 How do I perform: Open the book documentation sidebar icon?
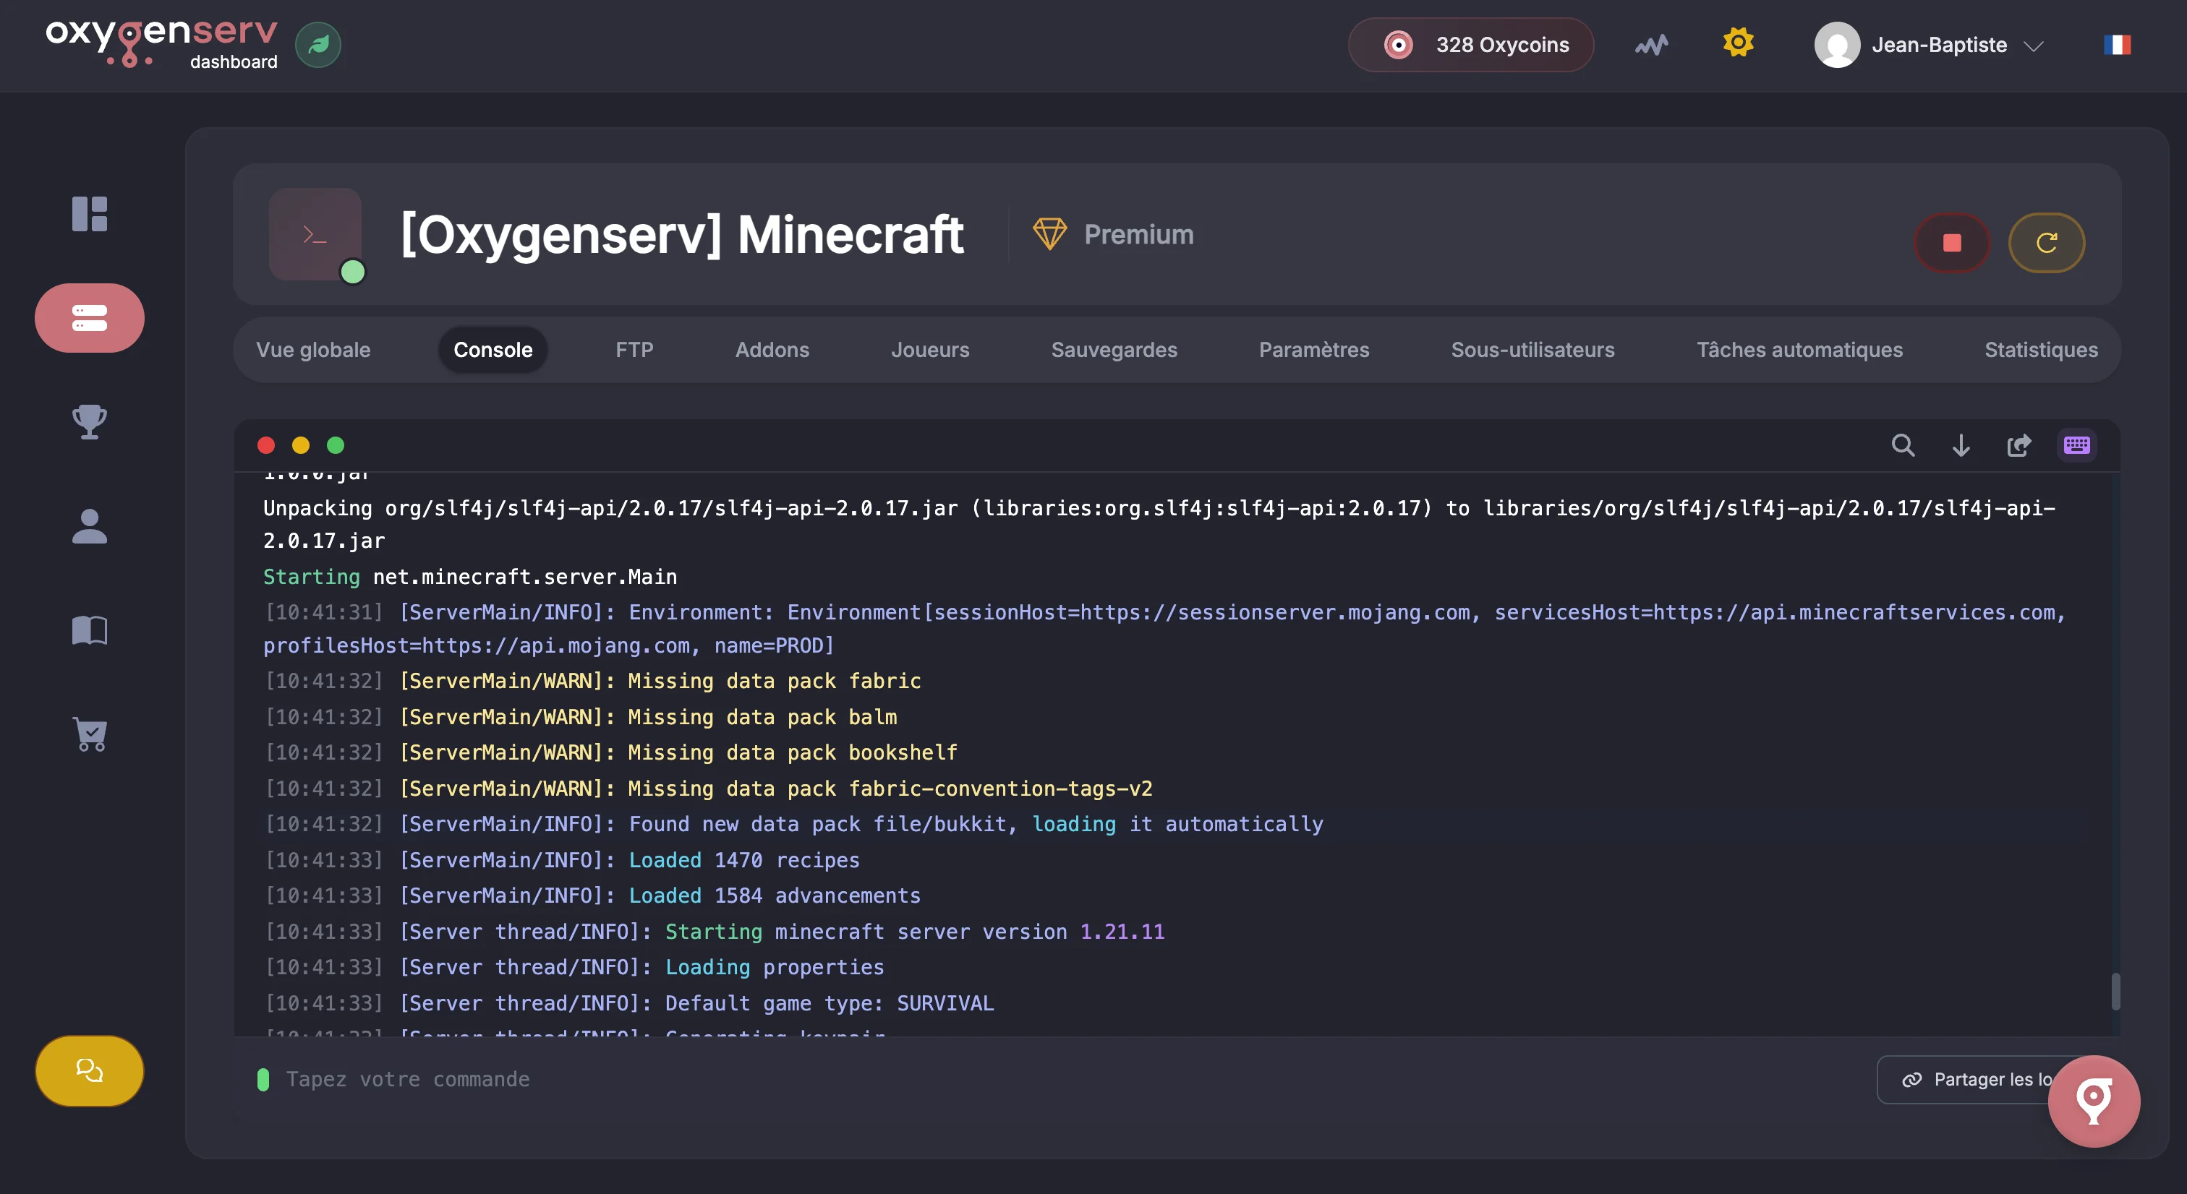(89, 630)
